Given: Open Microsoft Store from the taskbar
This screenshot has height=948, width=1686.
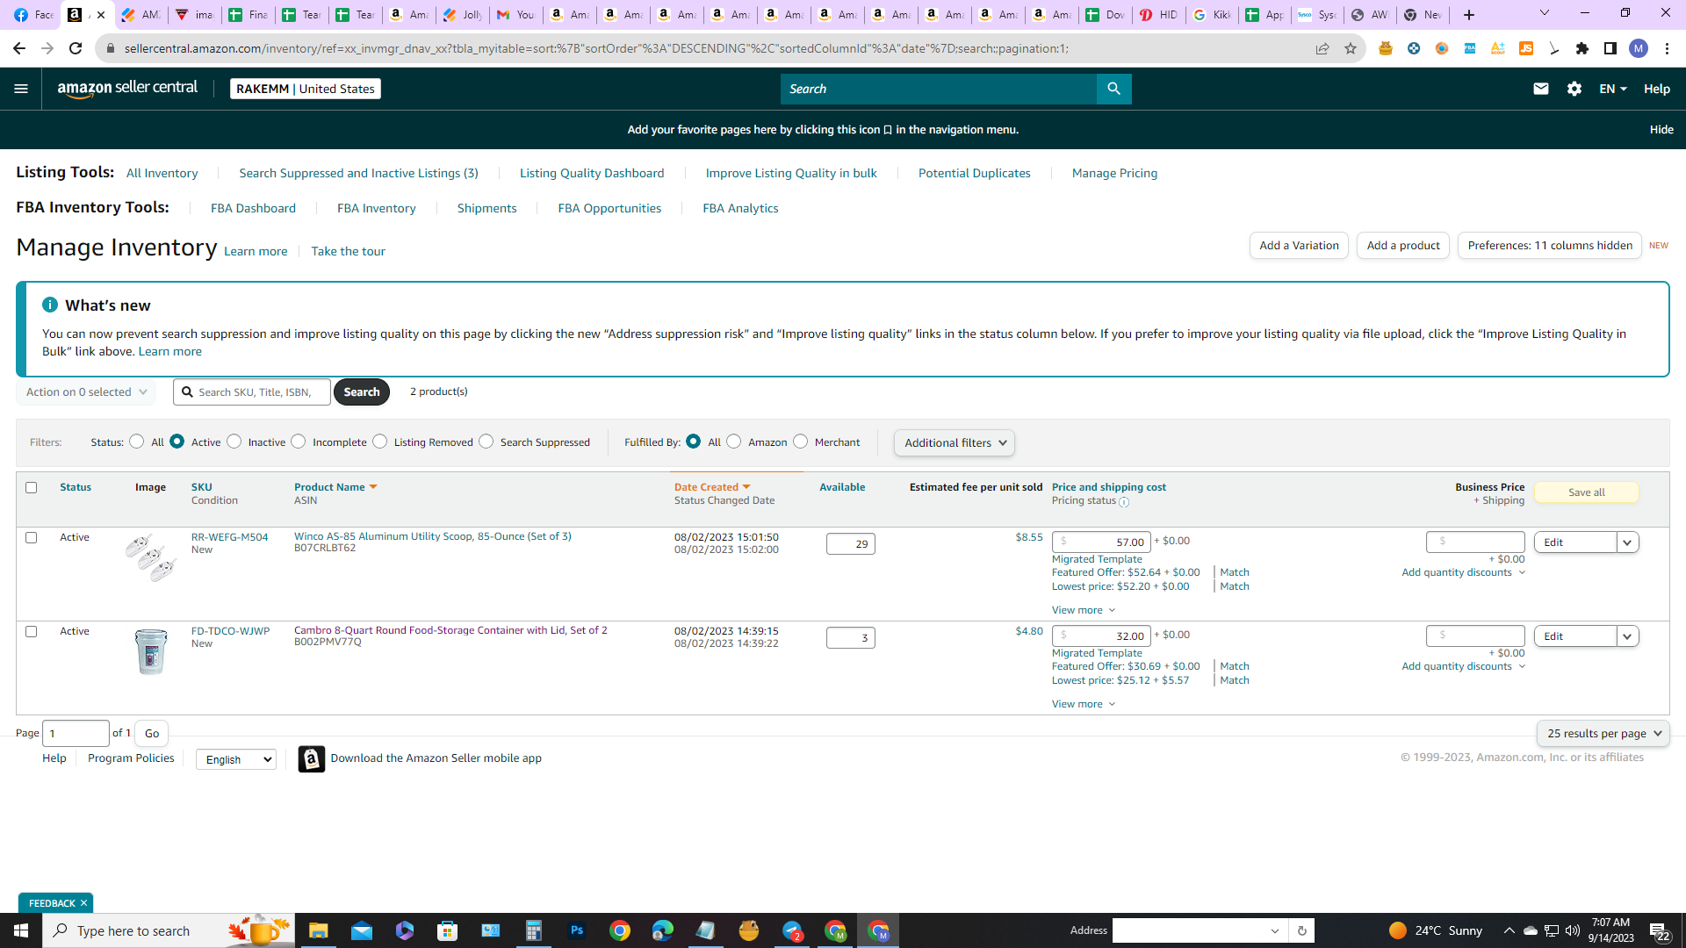Looking at the screenshot, I should coord(448,930).
